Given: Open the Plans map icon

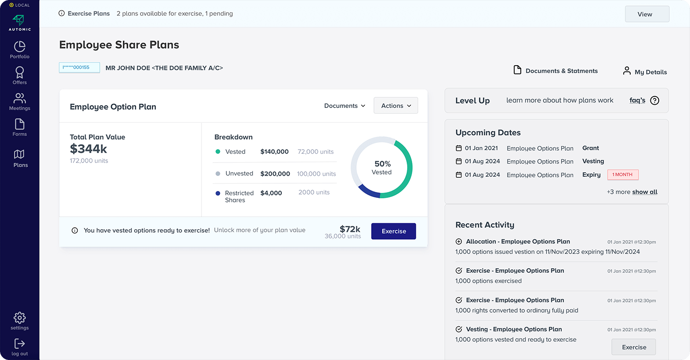Looking at the screenshot, I should coord(19,154).
